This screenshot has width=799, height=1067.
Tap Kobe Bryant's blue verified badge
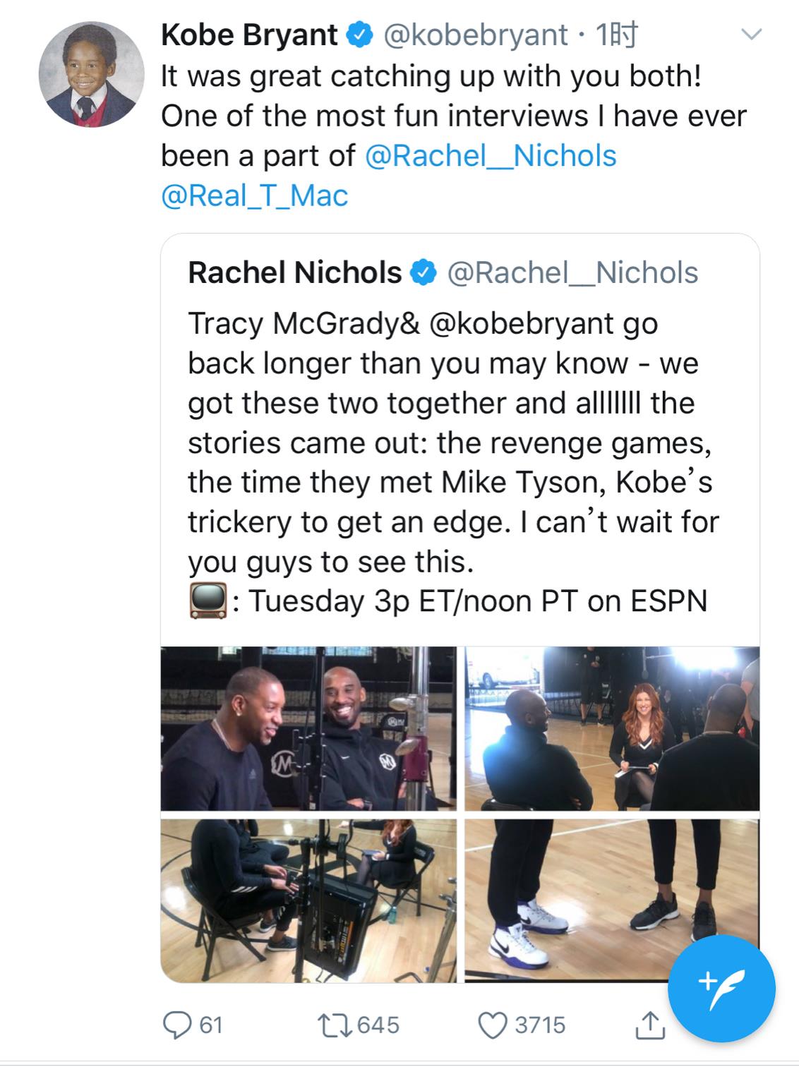[x=359, y=35]
